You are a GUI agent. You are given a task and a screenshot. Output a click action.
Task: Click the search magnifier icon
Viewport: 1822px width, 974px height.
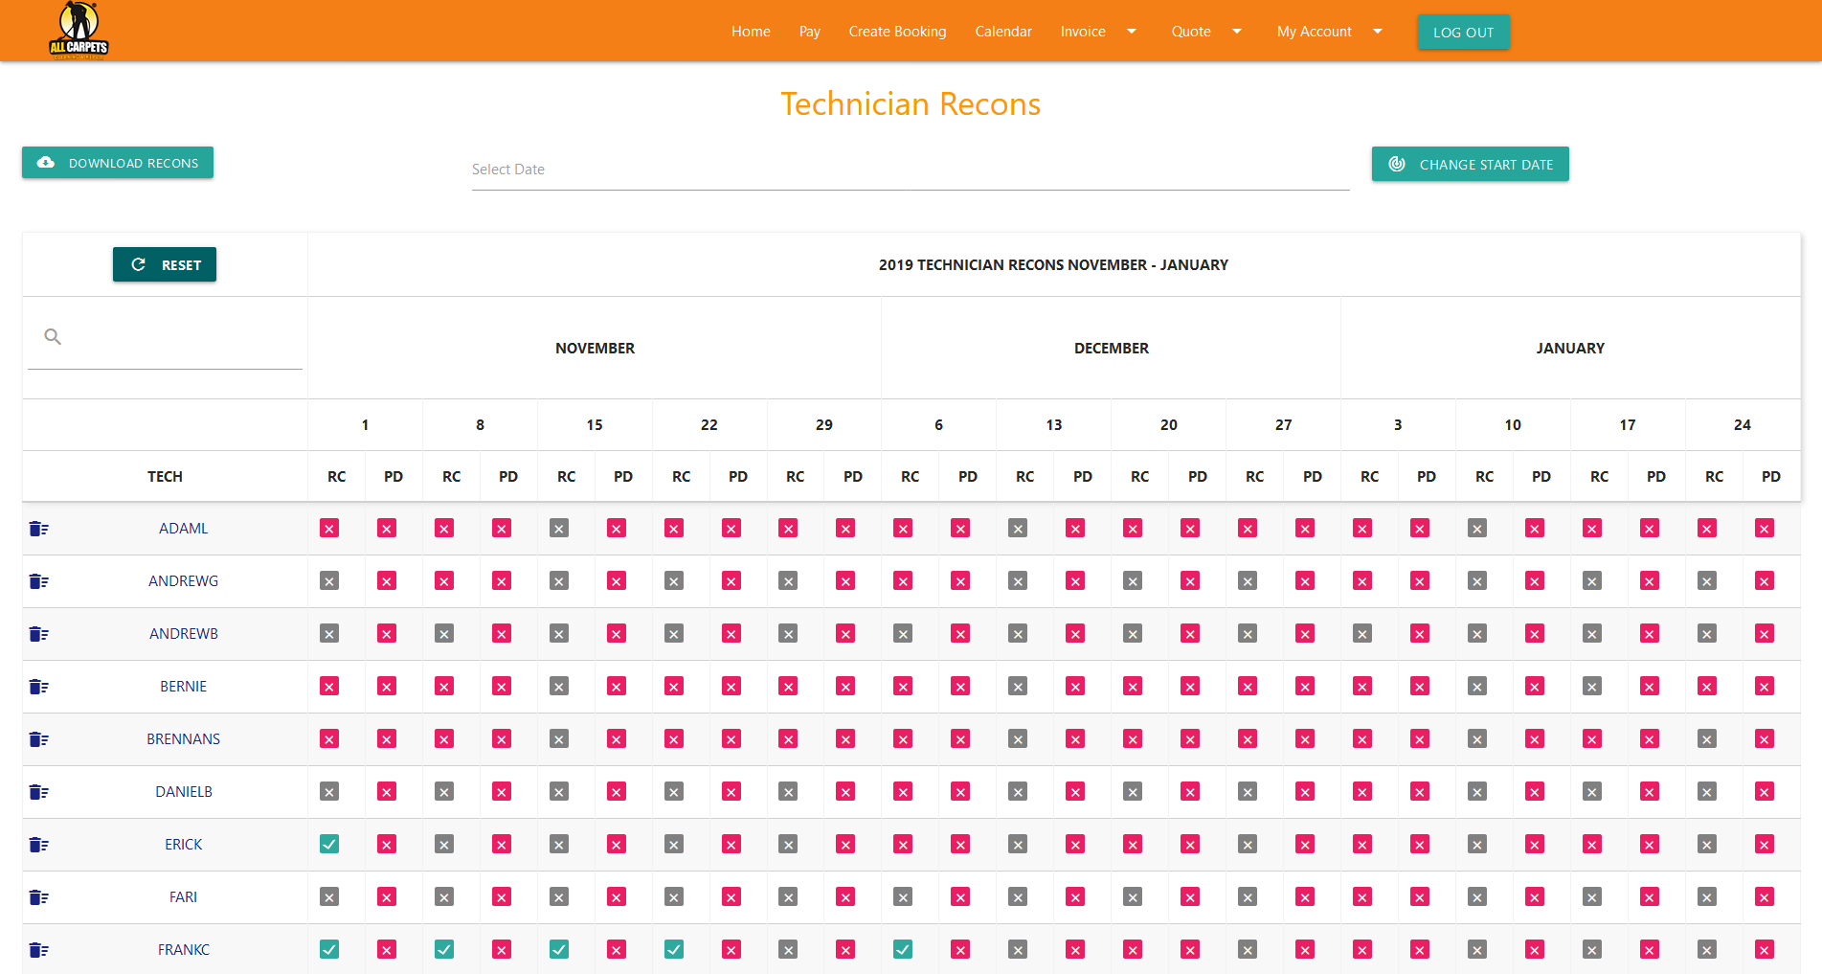click(x=53, y=336)
